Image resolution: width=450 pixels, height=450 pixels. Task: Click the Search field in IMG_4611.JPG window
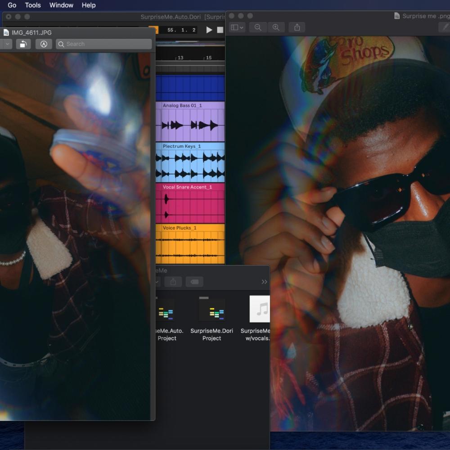(x=104, y=44)
